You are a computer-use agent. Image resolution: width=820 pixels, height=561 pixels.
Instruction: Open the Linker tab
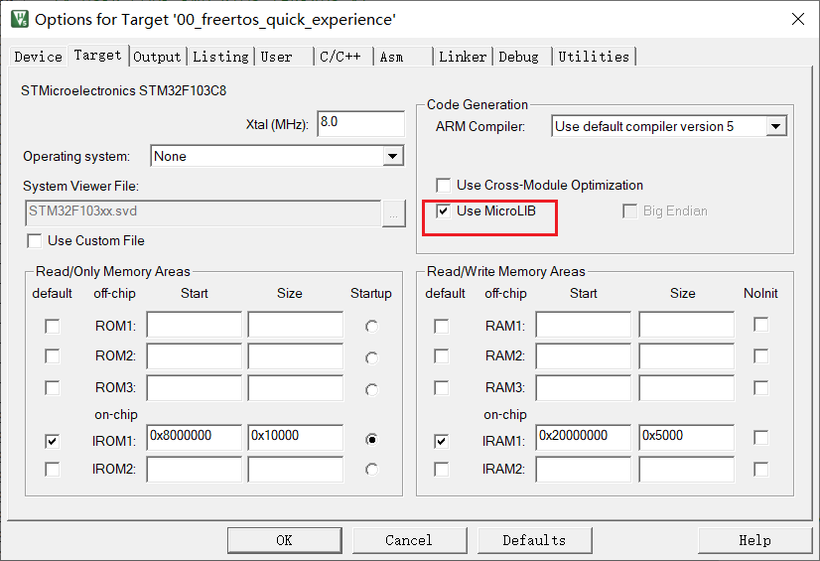click(x=463, y=57)
